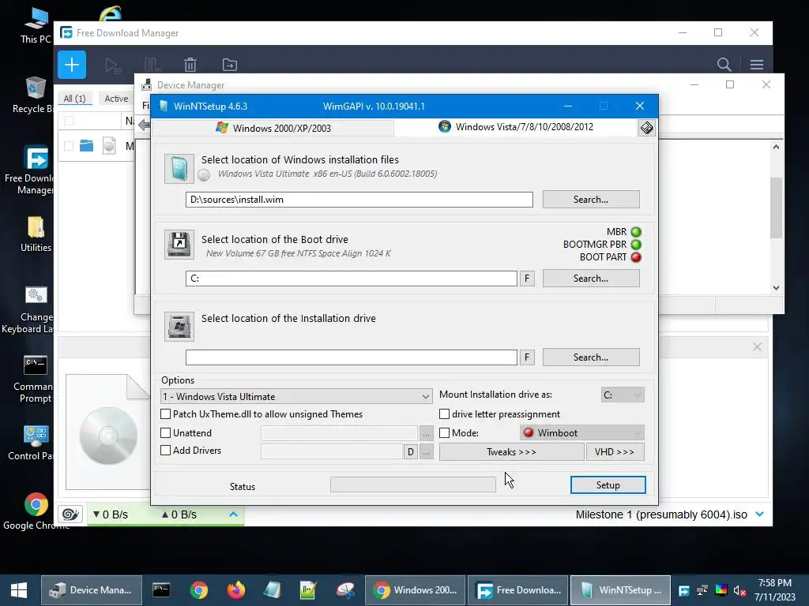
Task: Switch to Windows Vista/7/8/10/2008/2012 tab
Action: click(x=516, y=127)
